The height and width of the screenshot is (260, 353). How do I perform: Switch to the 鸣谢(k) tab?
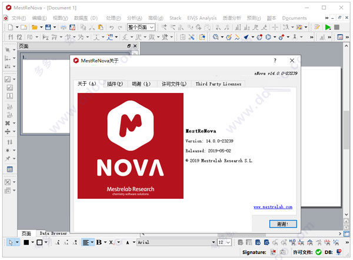(141, 84)
